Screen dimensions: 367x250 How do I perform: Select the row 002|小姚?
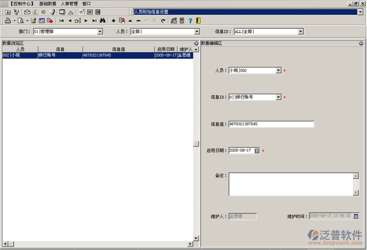point(98,55)
